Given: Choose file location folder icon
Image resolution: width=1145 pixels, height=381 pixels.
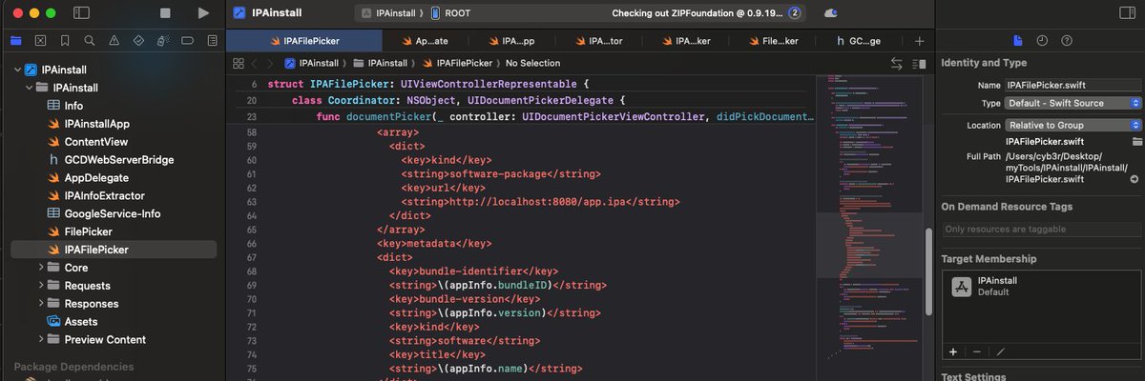Looking at the screenshot, I should pos(1136,141).
